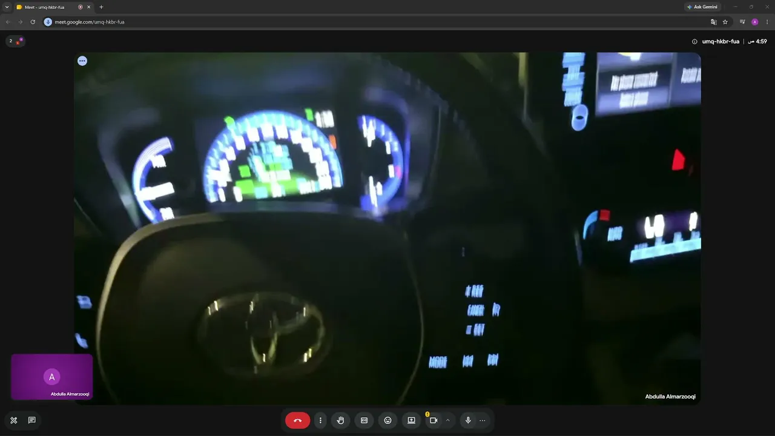The image size is (775, 436).
Task: Click the microphone permission icon in address bar
Action: point(48,22)
